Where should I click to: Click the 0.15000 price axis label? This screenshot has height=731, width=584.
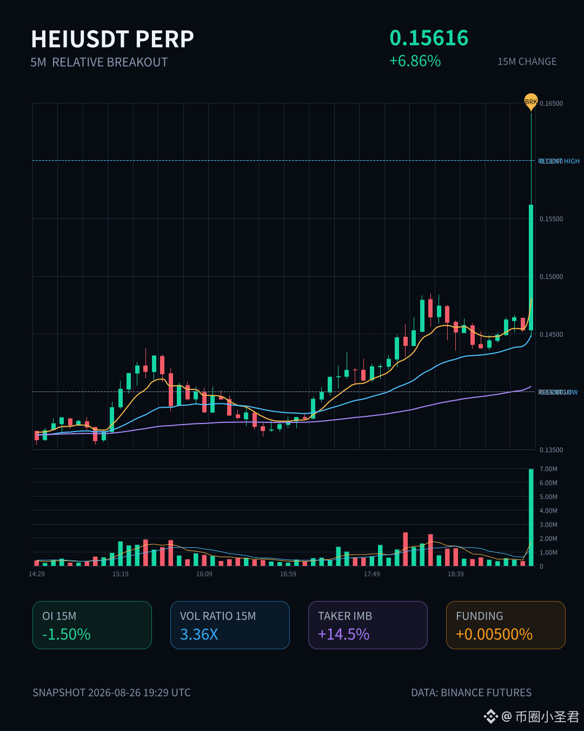[x=551, y=277]
